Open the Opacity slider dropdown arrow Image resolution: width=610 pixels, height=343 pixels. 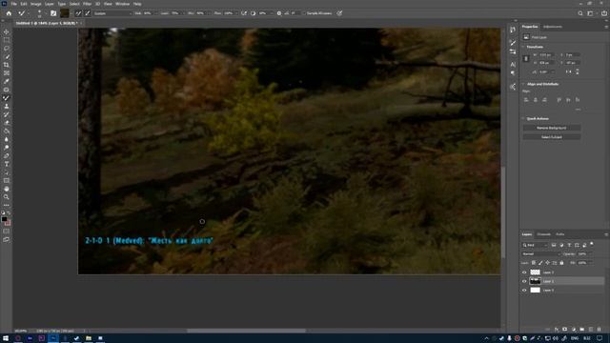pos(590,254)
